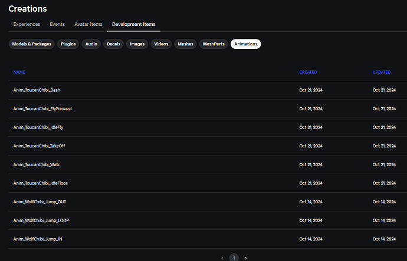The width and height of the screenshot is (407, 261).
Task: Sort by the CREATED column header
Action: pos(308,72)
